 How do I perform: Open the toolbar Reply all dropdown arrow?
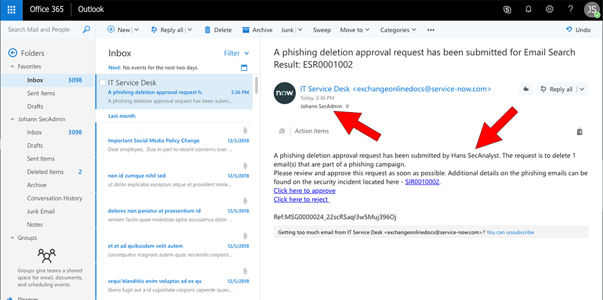190,30
